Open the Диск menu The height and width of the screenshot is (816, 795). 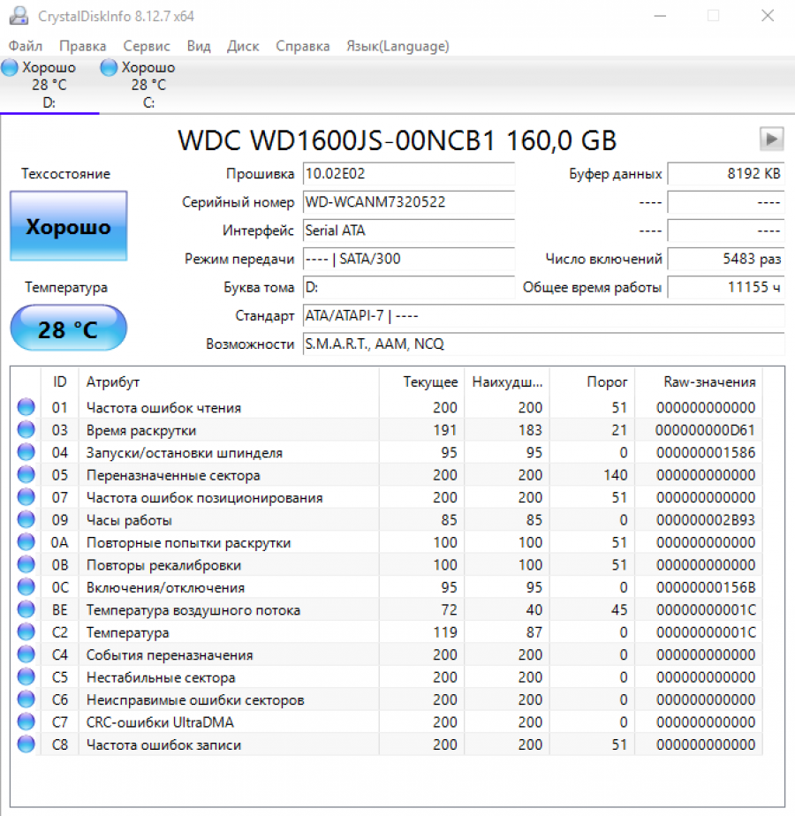pos(243,46)
